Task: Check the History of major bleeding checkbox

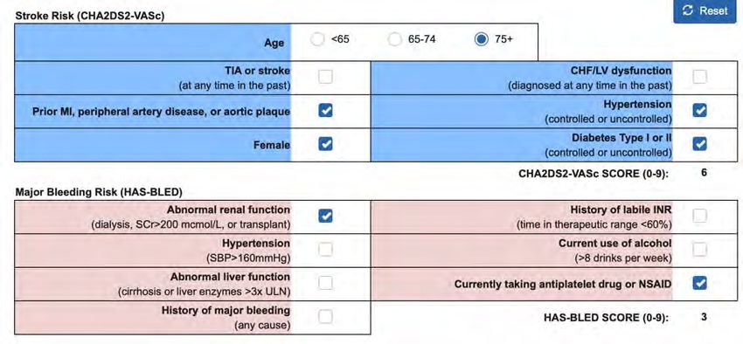Action: (x=325, y=317)
